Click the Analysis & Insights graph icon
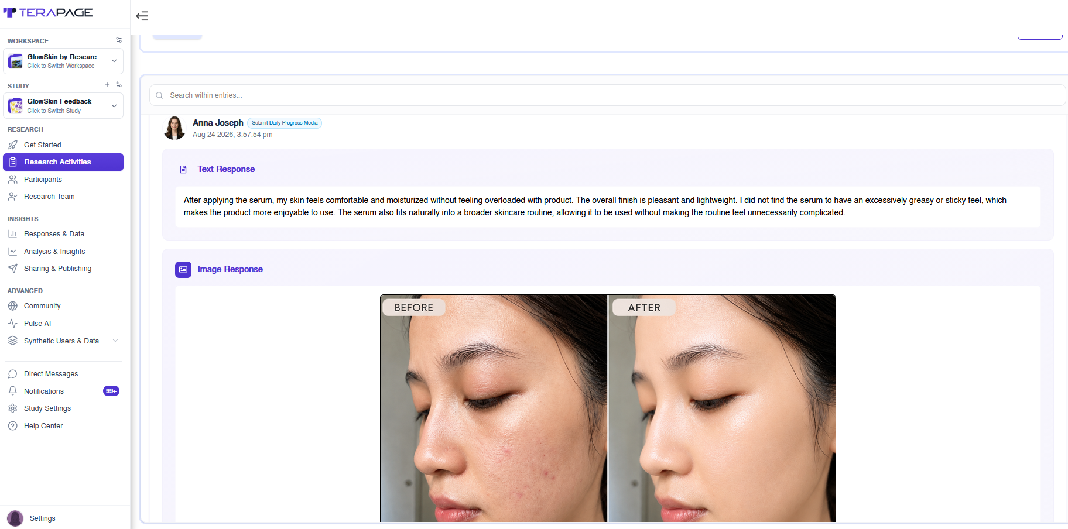Screen dimensions: 1068x529 [x=13, y=252]
